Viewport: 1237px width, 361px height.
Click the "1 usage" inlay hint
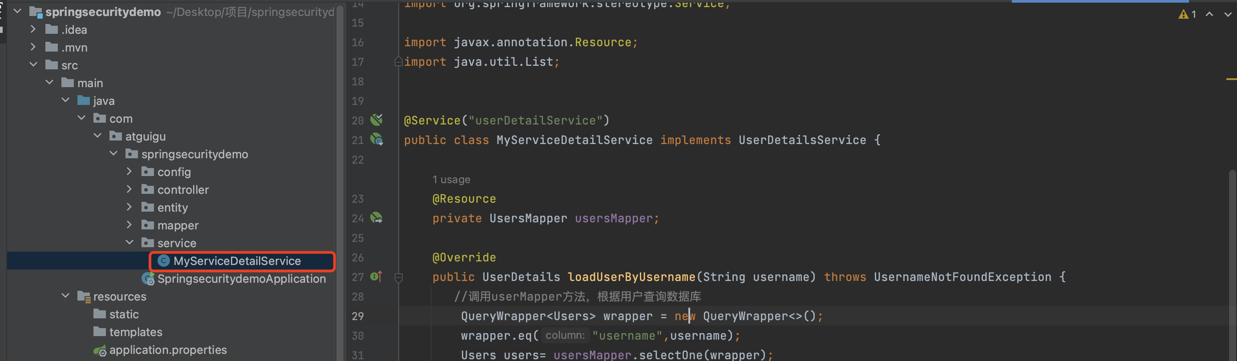[x=451, y=180]
